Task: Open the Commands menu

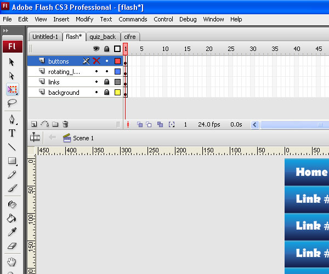Action: [x=133, y=19]
